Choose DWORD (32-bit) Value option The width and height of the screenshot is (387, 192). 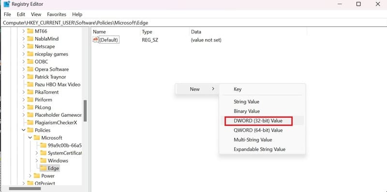262,121
